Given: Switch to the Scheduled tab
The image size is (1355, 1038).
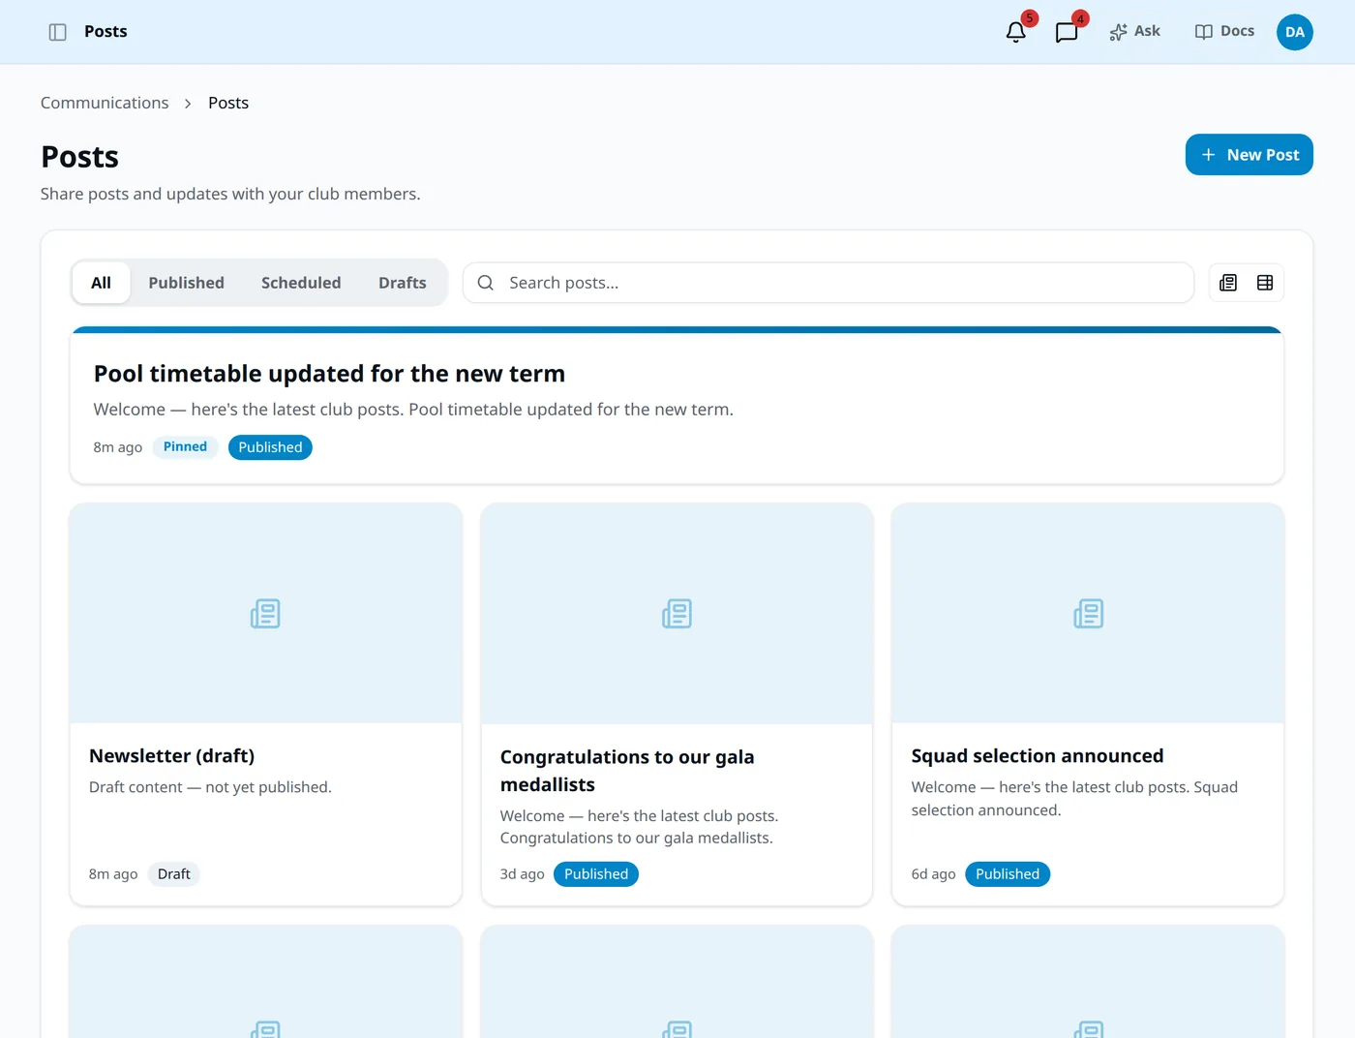Looking at the screenshot, I should point(301,283).
